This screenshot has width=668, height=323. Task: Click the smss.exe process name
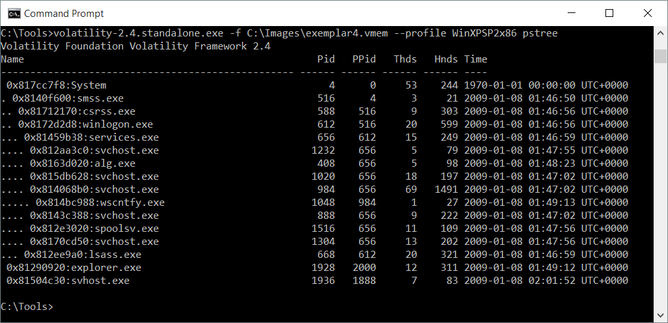[100, 98]
